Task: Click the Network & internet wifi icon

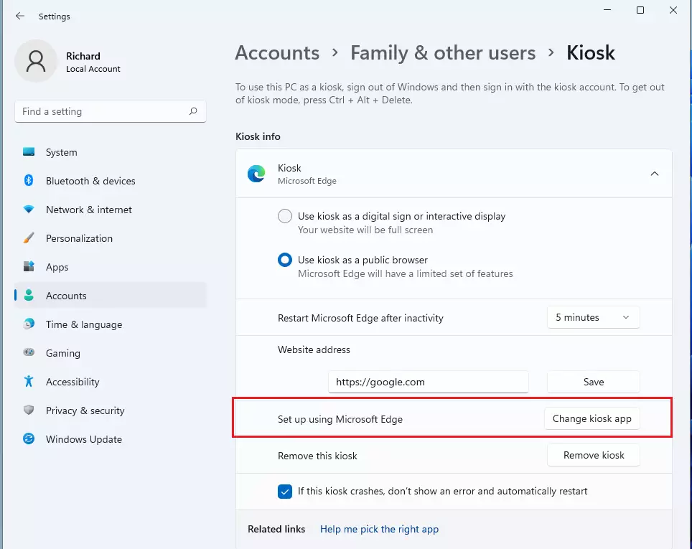Action: 29,209
